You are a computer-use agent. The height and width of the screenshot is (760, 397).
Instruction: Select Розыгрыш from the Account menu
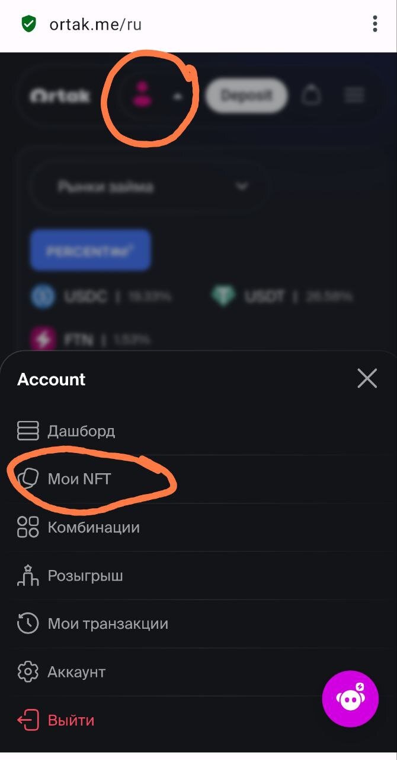tap(85, 576)
